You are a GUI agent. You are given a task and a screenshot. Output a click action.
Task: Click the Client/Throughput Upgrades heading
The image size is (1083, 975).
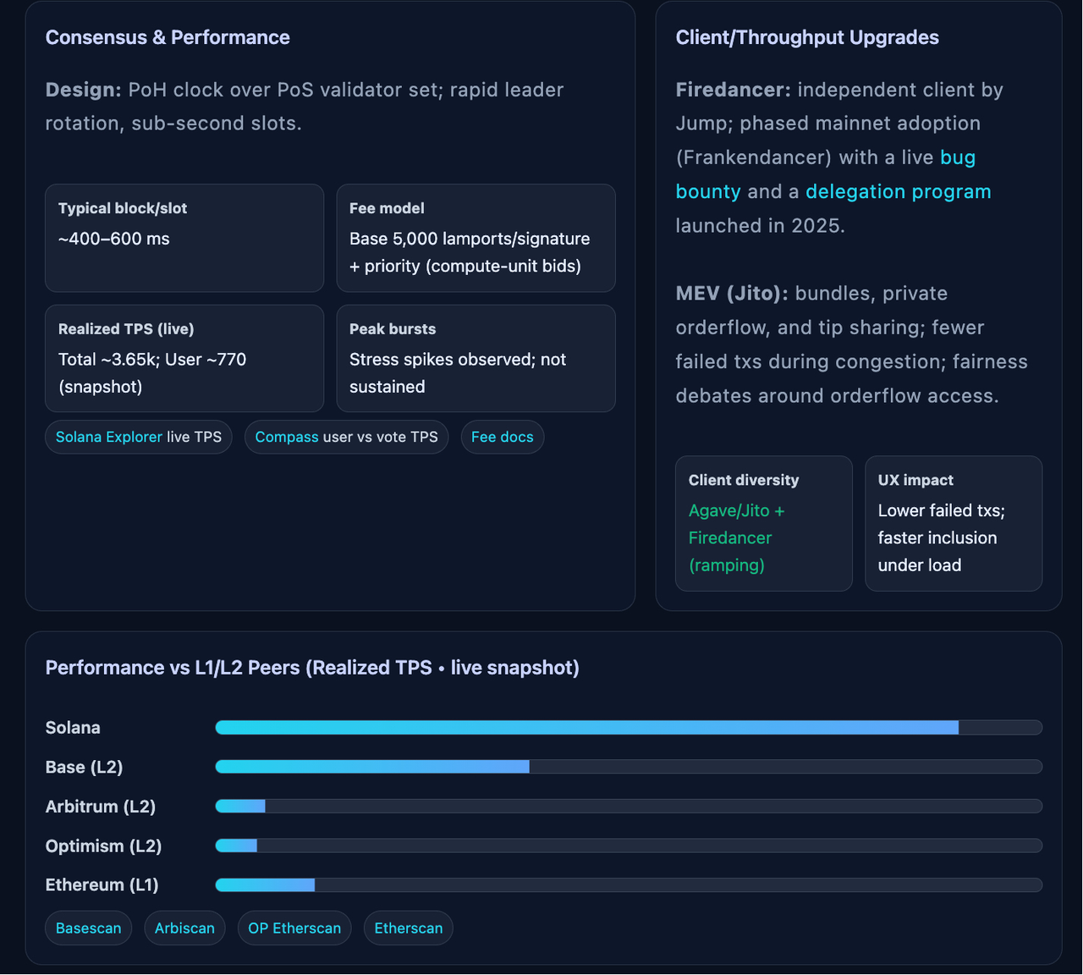(807, 37)
